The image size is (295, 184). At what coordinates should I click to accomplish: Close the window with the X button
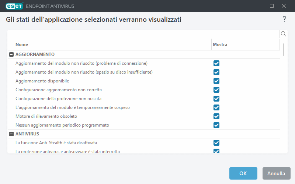click(x=284, y=6)
